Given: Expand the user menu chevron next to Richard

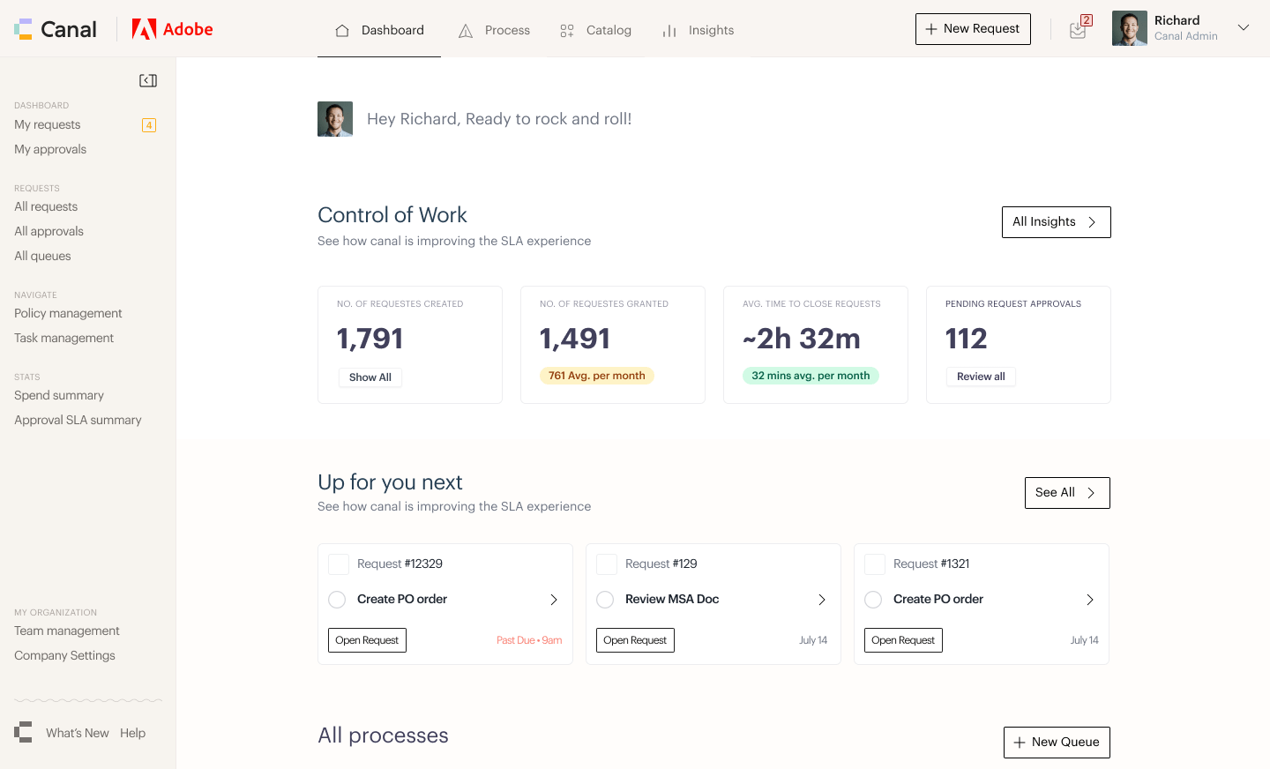Looking at the screenshot, I should click(1244, 27).
